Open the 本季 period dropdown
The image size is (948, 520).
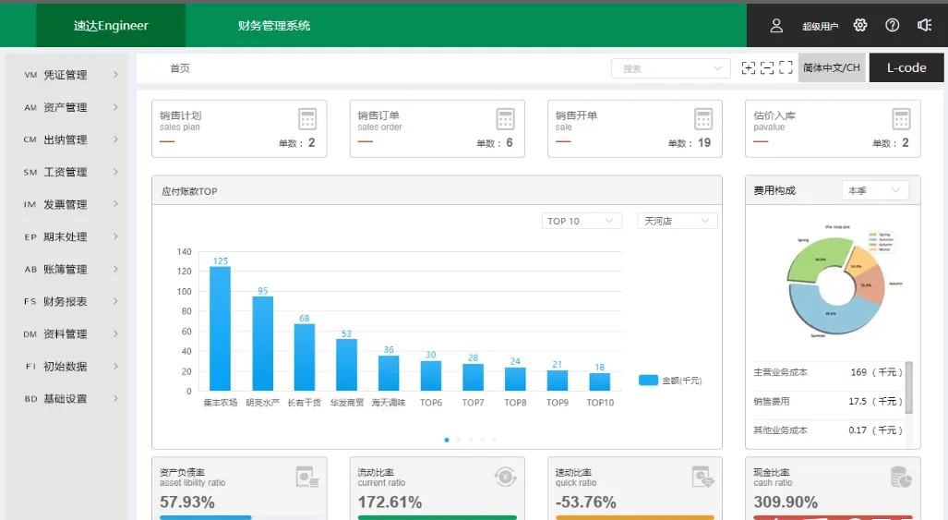coord(875,190)
